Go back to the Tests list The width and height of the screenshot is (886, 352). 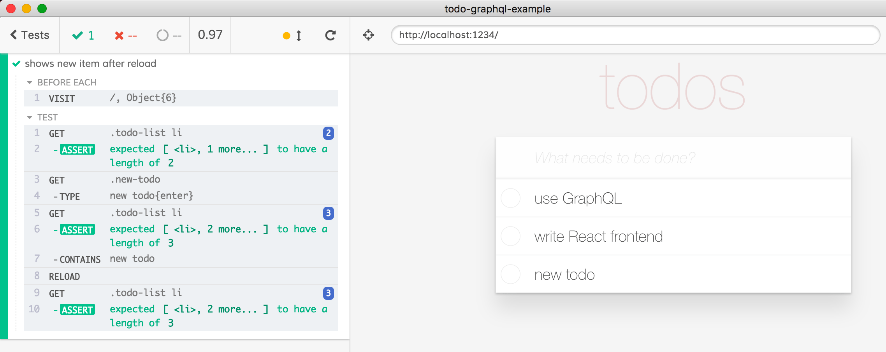[30, 35]
